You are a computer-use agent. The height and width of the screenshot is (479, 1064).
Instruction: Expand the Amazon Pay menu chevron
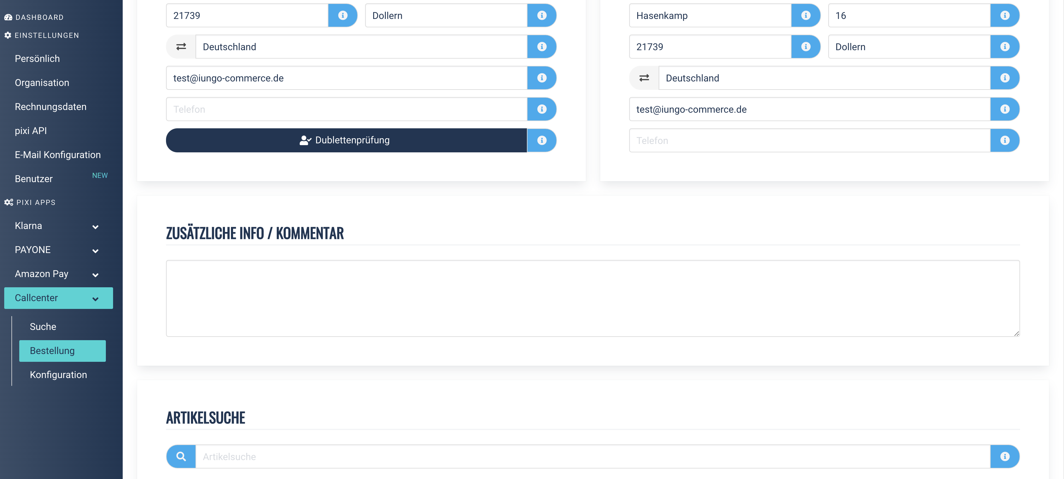(x=95, y=275)
